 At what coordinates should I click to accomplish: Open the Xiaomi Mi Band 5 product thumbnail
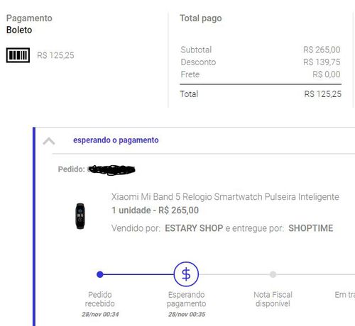point(80,216)
